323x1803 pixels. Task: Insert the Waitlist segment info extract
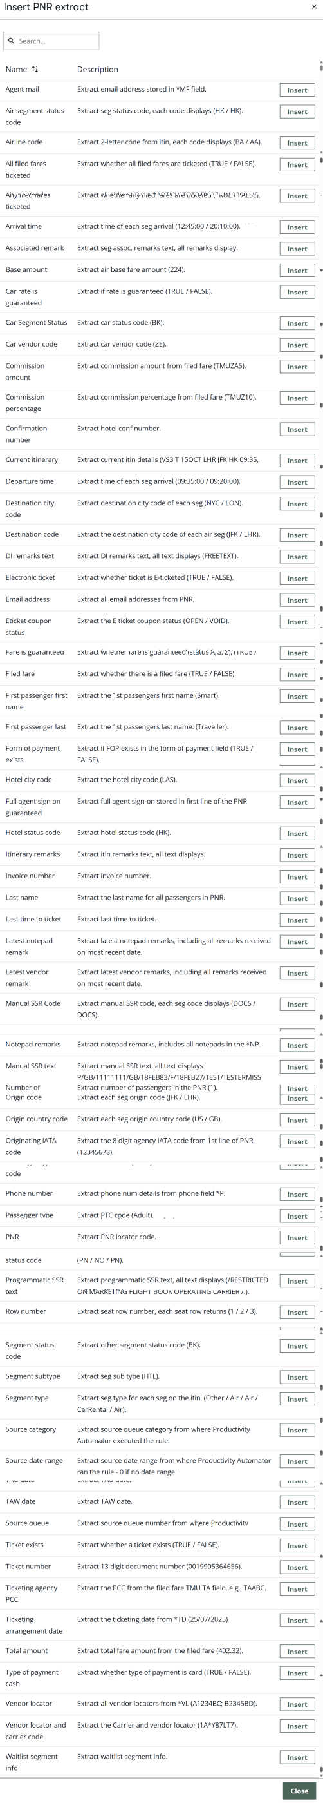(x=297, y=1757)
